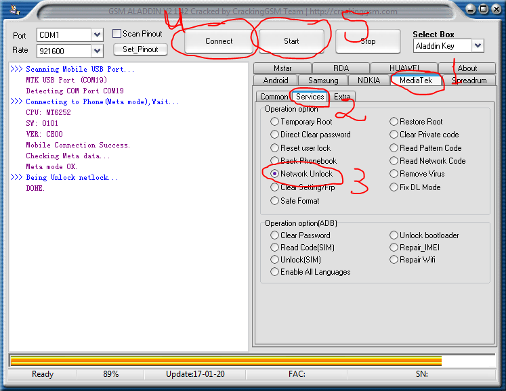Select the MediaTek tab
506x391 pixels.
tap(416, 80)
